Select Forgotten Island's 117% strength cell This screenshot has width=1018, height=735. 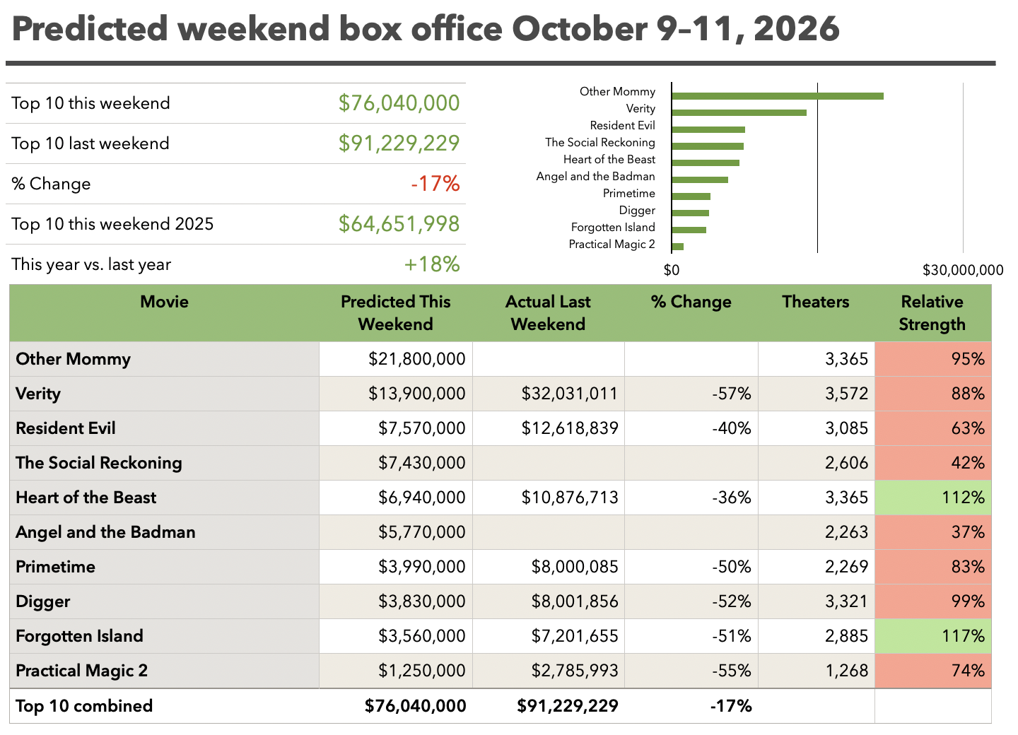coord(933,636)
